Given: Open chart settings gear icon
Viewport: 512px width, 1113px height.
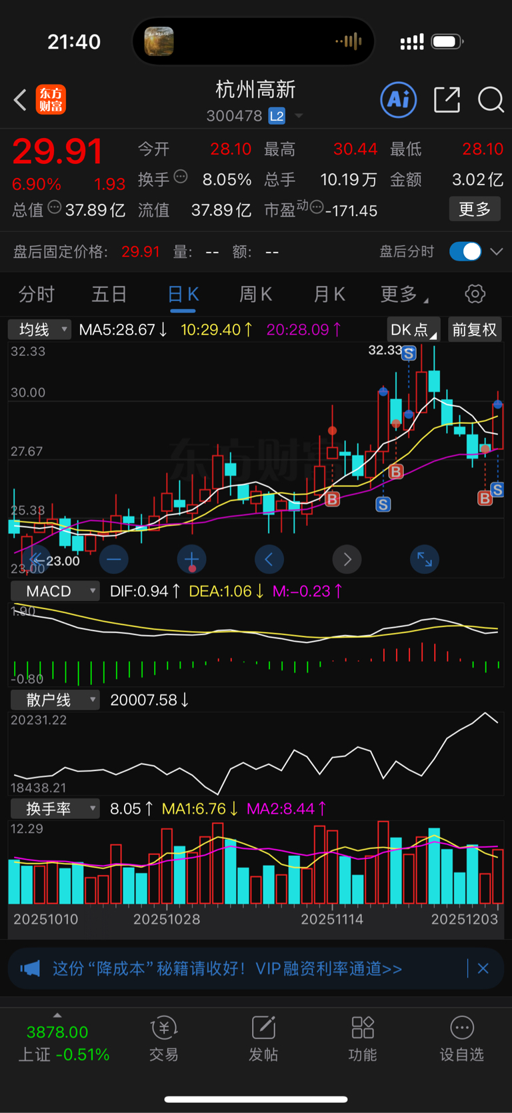Looking at the screenshot, I should point(475,294).
